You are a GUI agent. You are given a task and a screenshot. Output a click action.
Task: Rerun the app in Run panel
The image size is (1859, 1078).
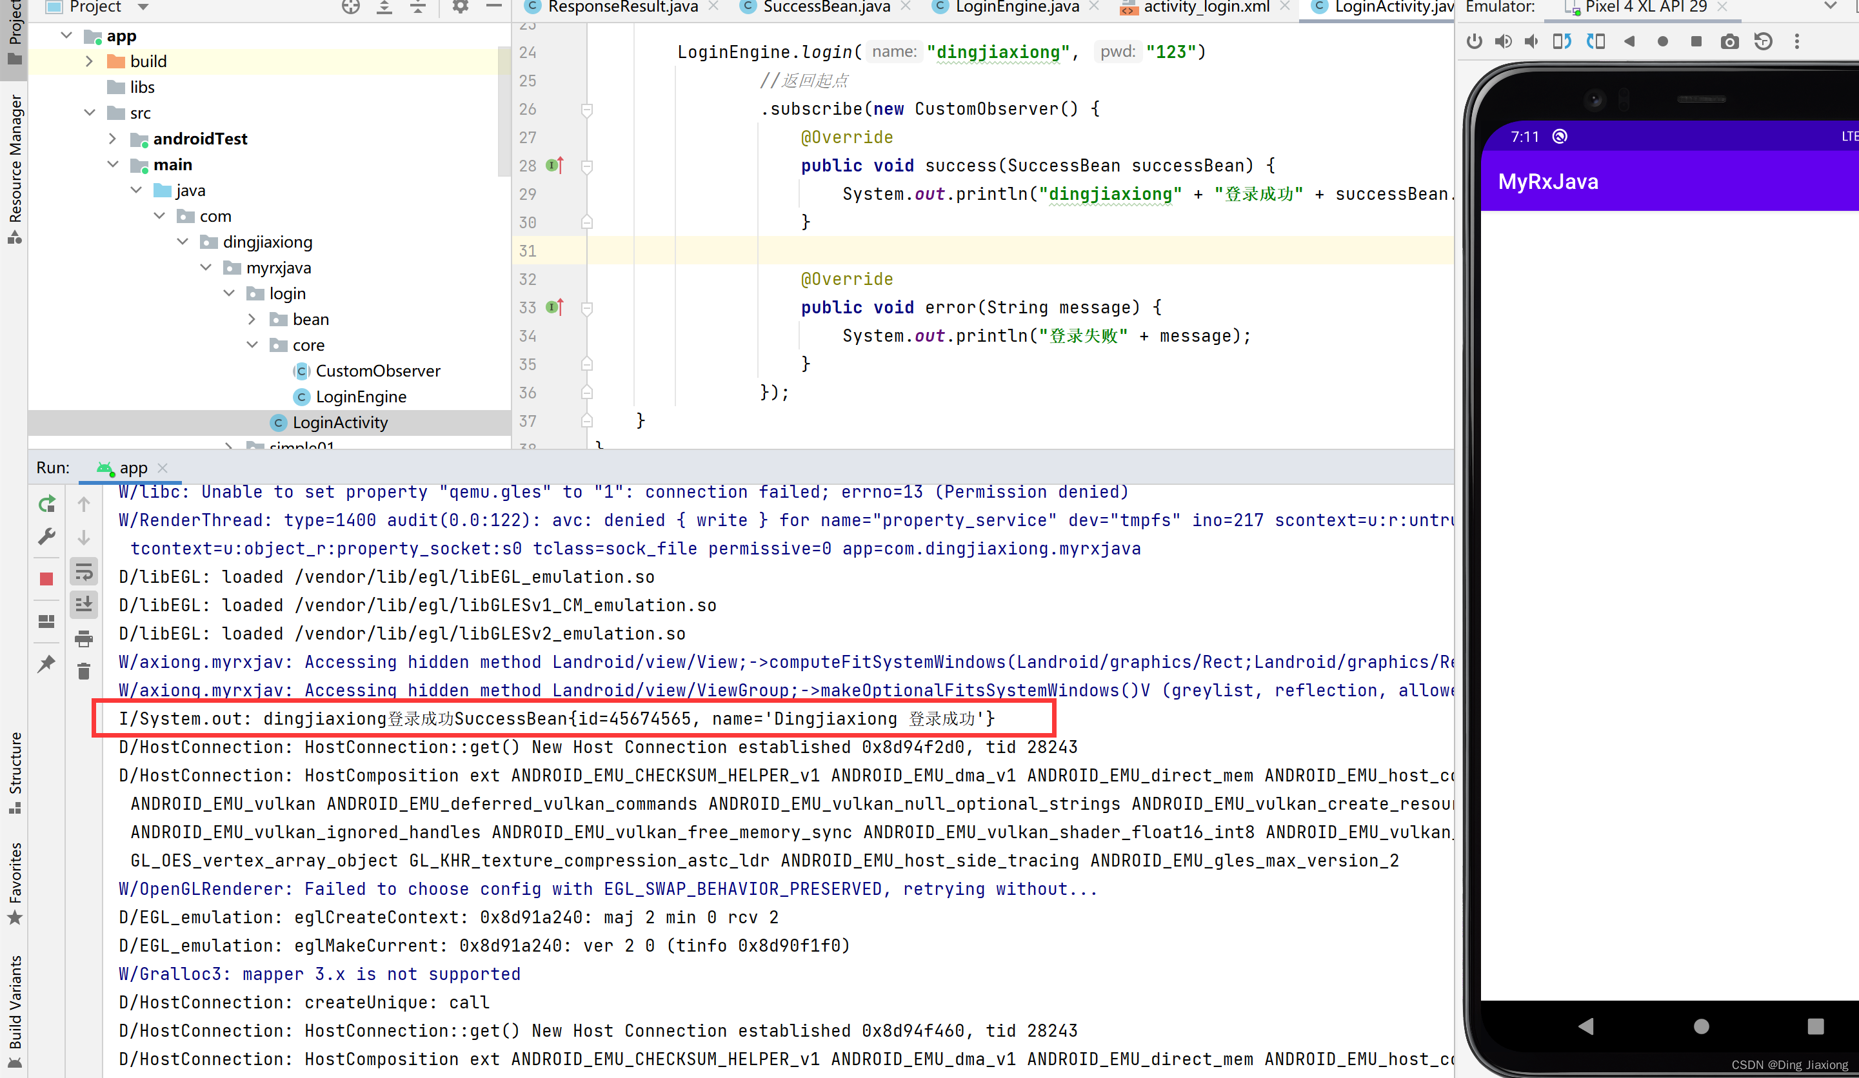pos(46,504)
